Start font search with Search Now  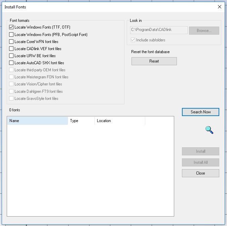[x=200, y=112]
